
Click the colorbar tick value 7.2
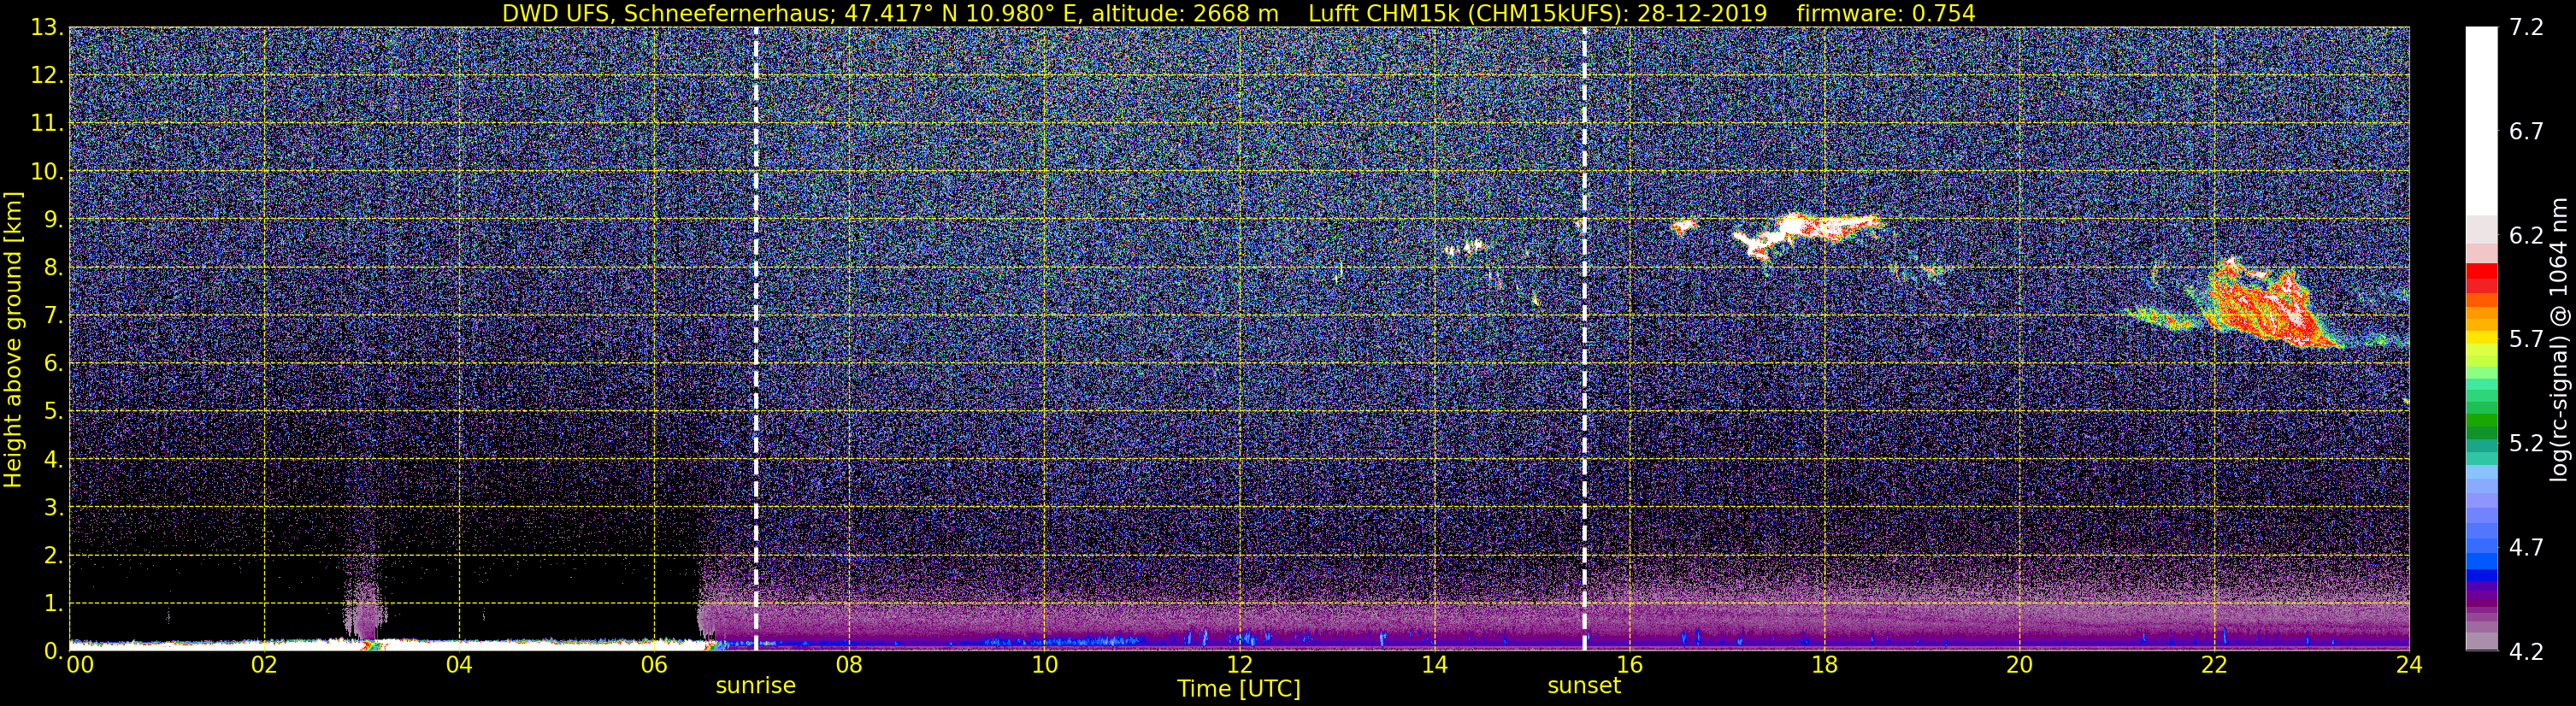click(x=2526, y=28)
